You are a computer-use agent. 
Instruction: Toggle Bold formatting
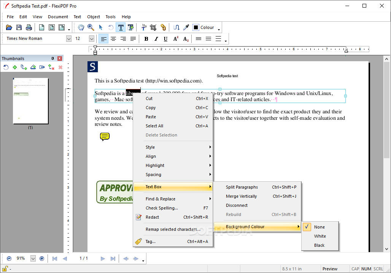pyautogui.click(x=146, y=39)
